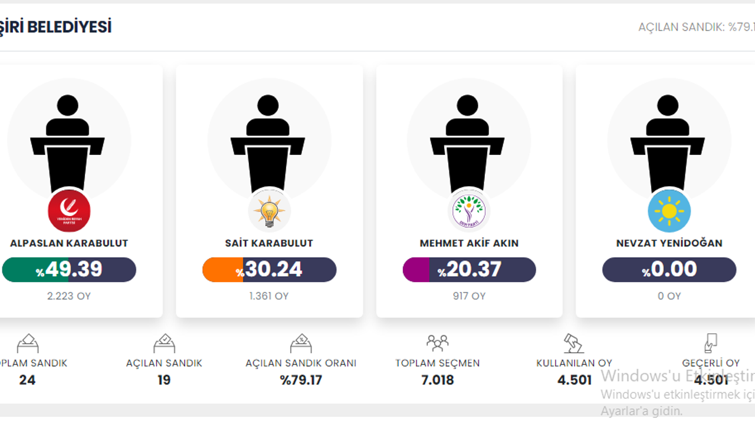Click the Açılan Sandık Oranı percent icon

(301, 343)
